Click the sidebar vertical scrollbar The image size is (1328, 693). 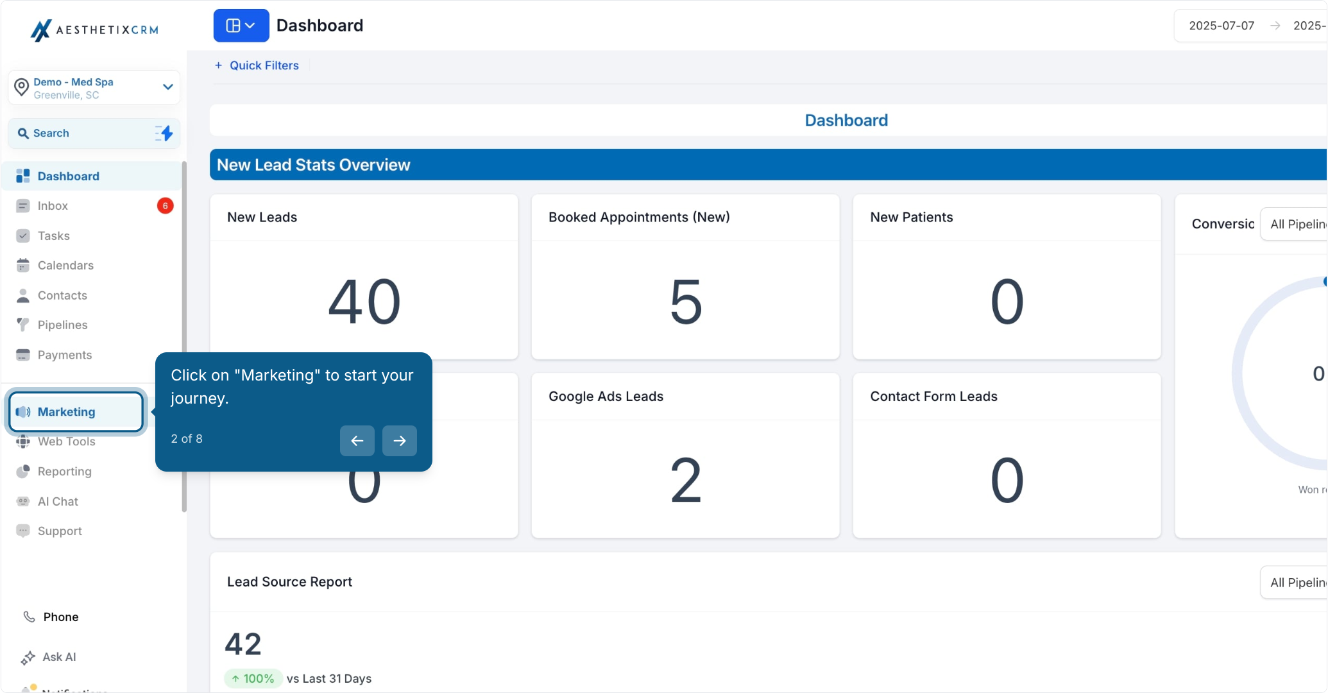[x=185, y=337]
